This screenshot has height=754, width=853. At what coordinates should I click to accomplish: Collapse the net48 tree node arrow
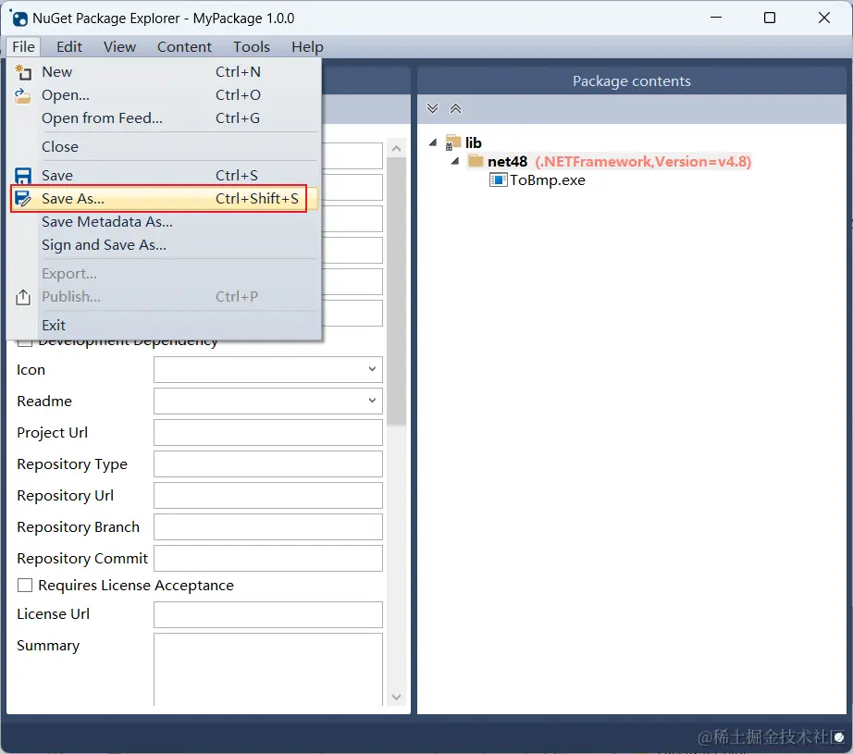(456, 161)
